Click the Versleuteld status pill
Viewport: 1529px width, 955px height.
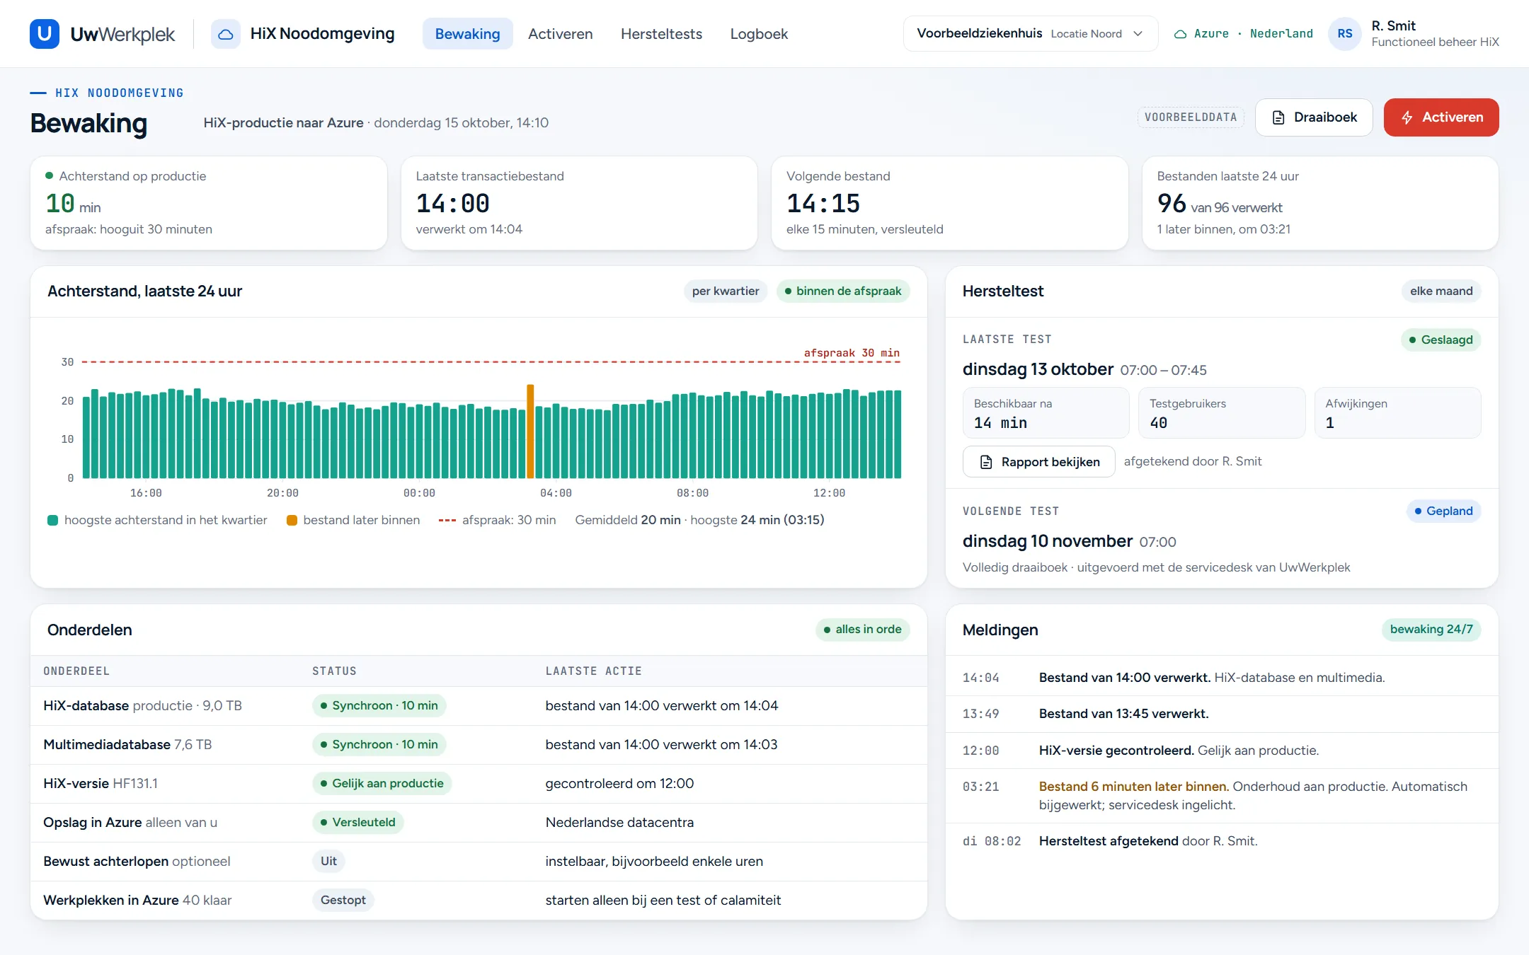coord(357,823)
